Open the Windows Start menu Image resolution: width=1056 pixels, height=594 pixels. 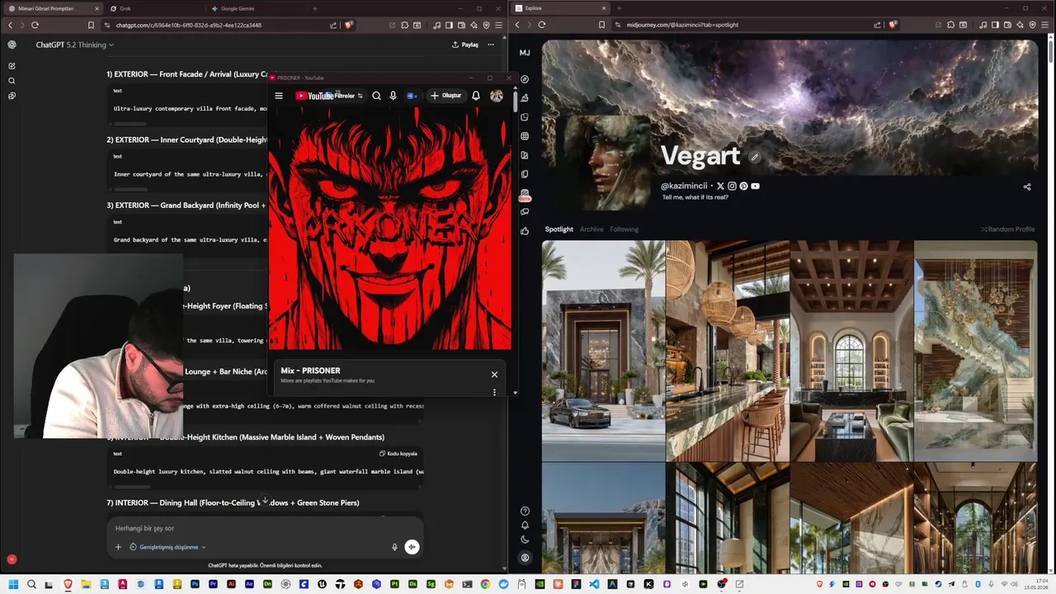pyautogui.click(x=13, y=584)
